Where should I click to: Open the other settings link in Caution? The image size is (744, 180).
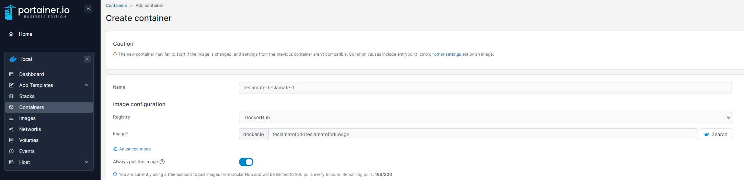point(447,54)
